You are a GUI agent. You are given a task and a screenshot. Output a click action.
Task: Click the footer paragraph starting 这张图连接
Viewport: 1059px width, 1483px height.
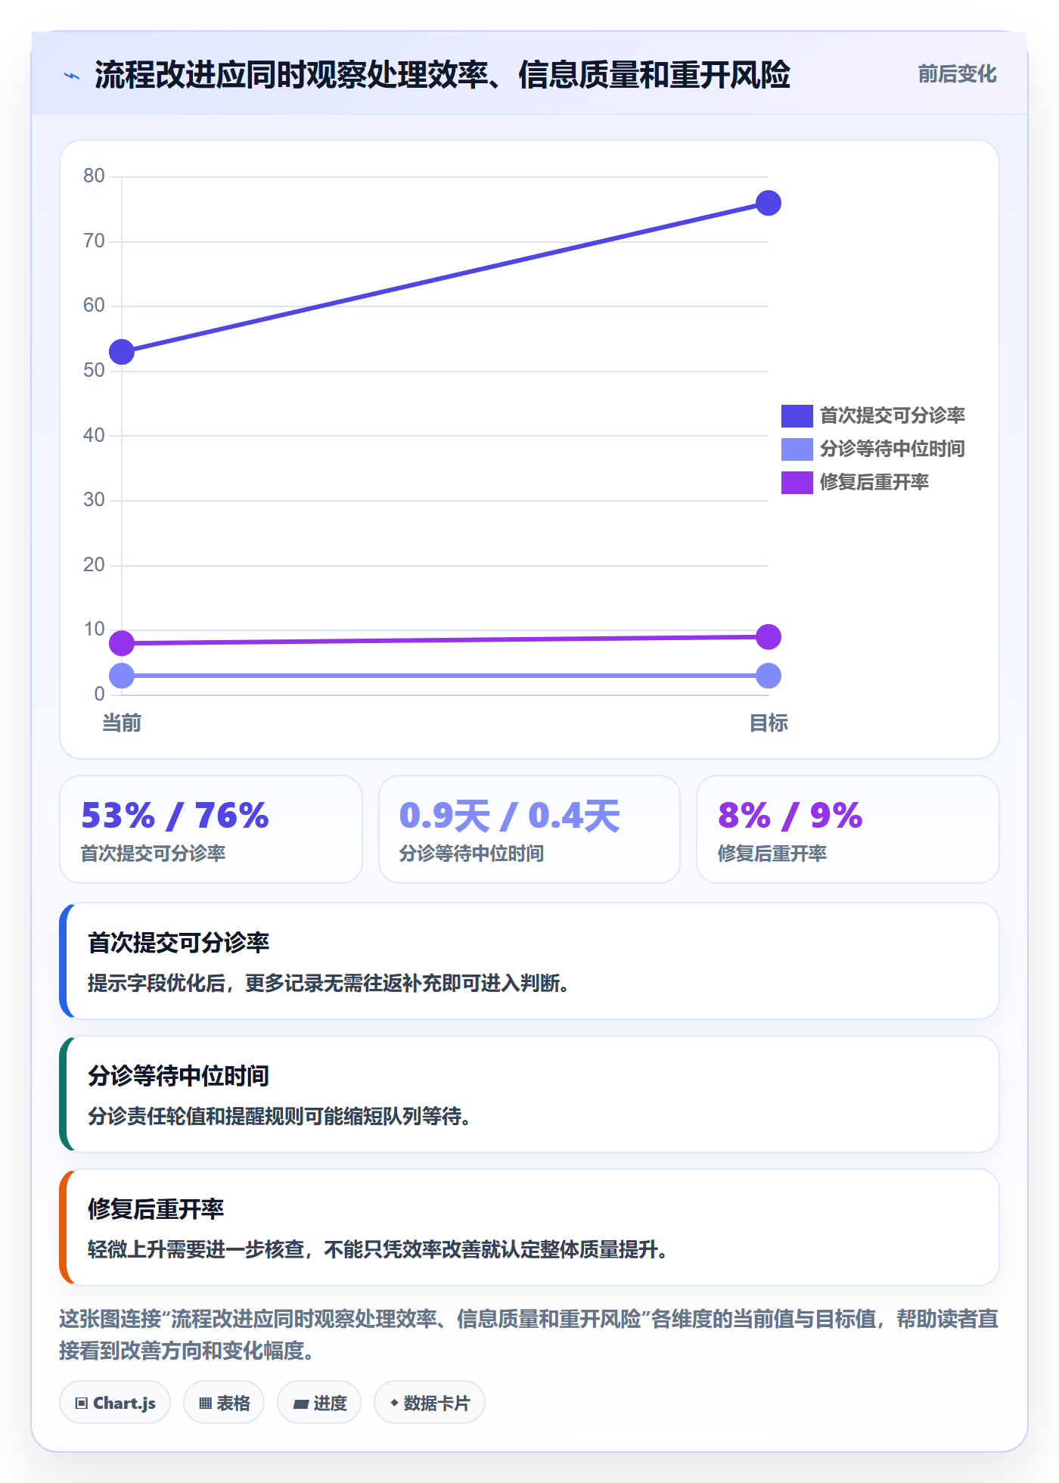pos(529,1335)
